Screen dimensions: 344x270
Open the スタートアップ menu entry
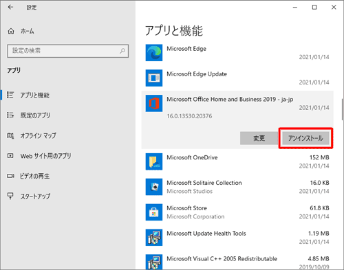pos(35,196)
